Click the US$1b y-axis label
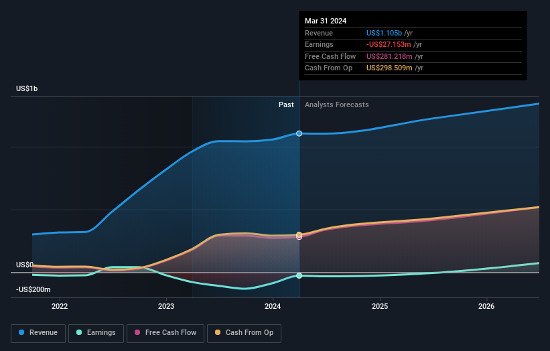Viewport: 550px width, 351px height. coord(27,88)
